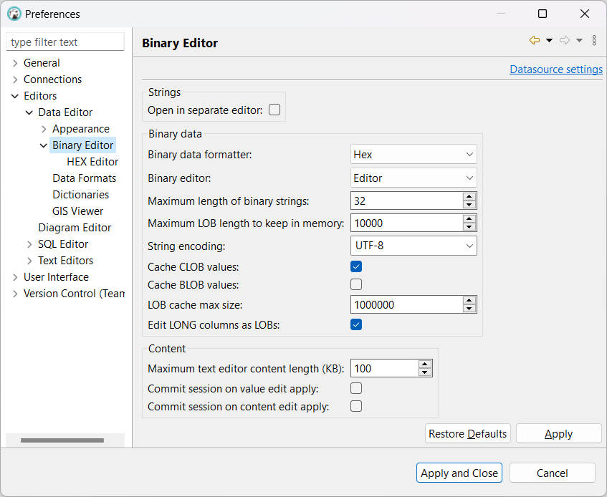Collapse the Editors tree node
The image size is (607, 497).
[x=15, y=96]
